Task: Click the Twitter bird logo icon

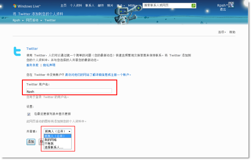Action: point(17,51)
